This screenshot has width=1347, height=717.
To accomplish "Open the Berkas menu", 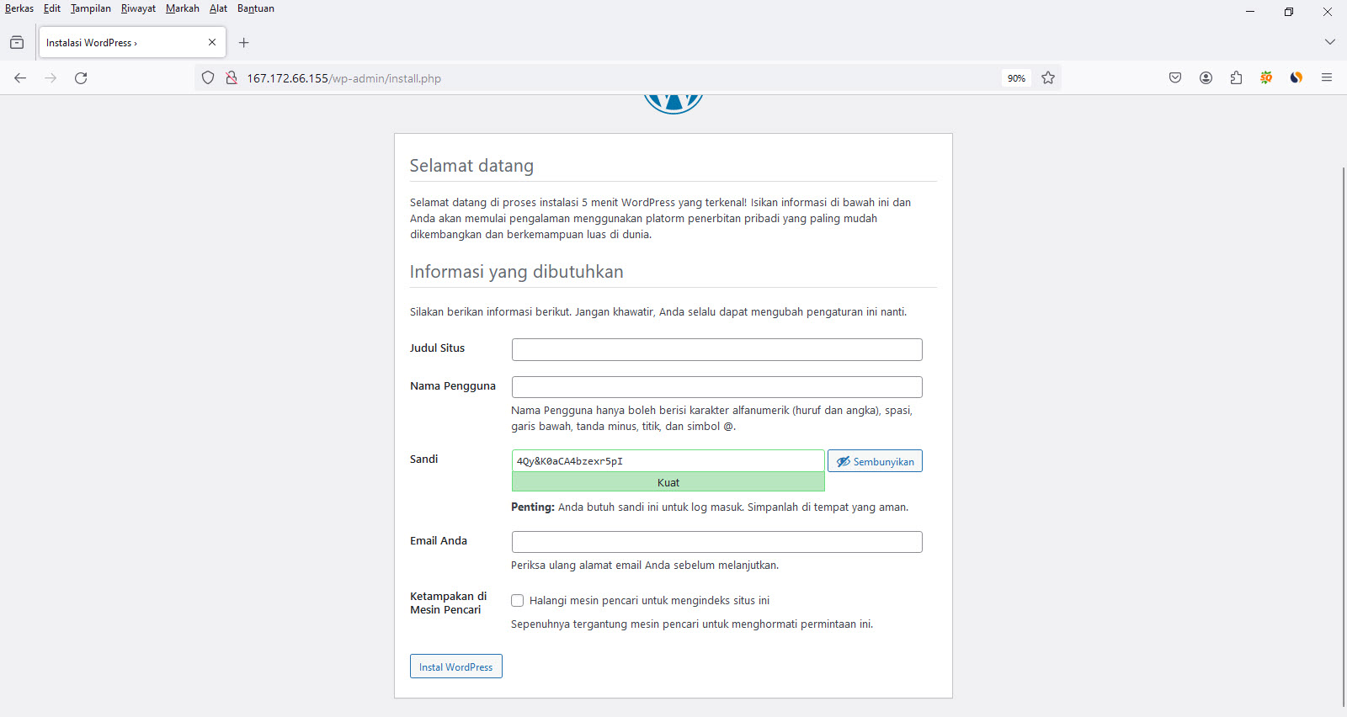I will click(x=19, y=8).
